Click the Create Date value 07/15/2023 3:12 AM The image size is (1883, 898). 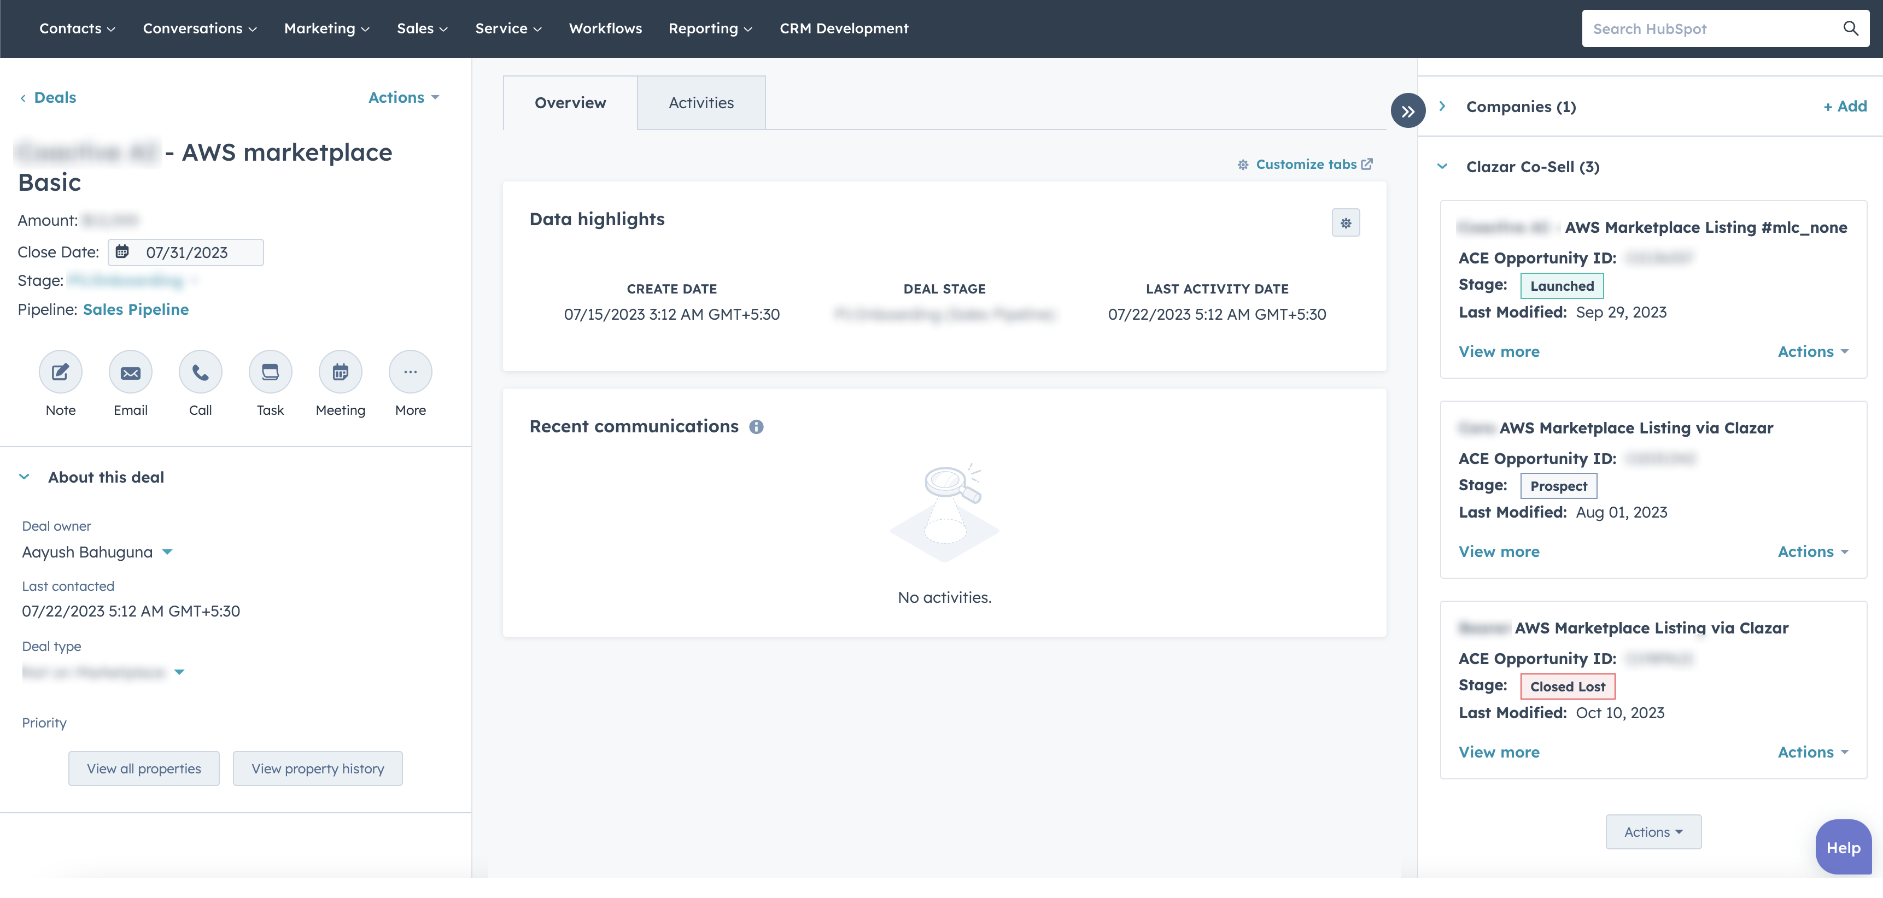[672, 314]
